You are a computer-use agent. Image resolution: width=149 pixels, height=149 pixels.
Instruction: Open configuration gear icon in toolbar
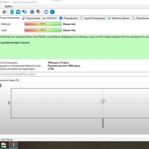tap(32, 12)
